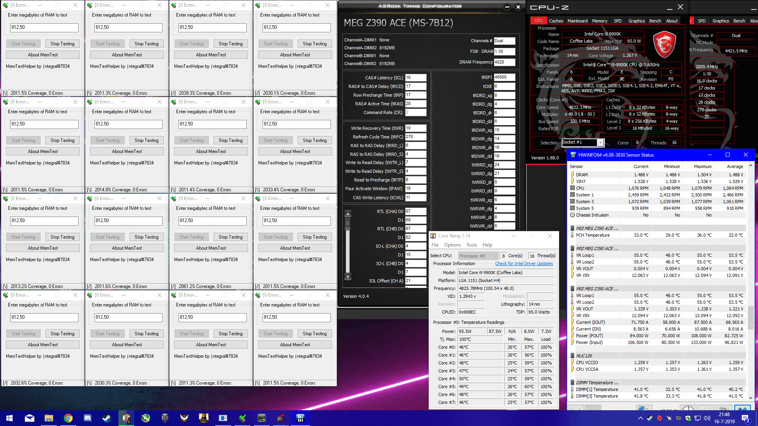The height and width of the screenshot is (426, 758).
Task: Select the CPU VCCSA row in HWiNFO
Action: coord(657,369)
